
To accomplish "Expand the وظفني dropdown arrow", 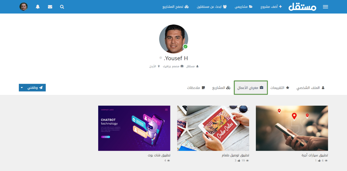I will click(22, 88).
